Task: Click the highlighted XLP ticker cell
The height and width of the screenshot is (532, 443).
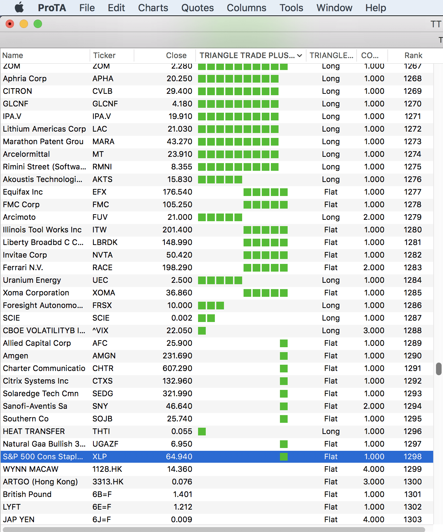Action: [100, 456]
